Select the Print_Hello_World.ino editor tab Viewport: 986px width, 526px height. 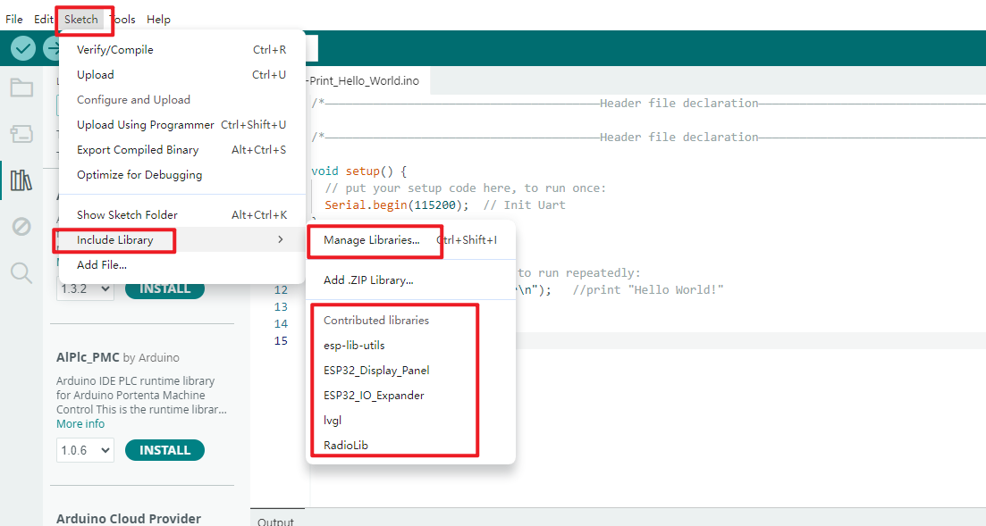coord(364,80)
